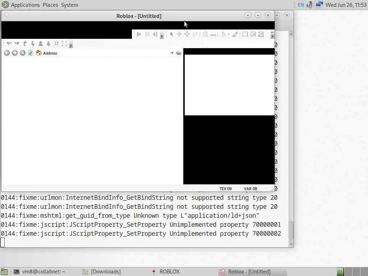The image size is (368, 276).
Task: Open the Roblox title bar down-chevron button
Action: [x=248, y=15]
